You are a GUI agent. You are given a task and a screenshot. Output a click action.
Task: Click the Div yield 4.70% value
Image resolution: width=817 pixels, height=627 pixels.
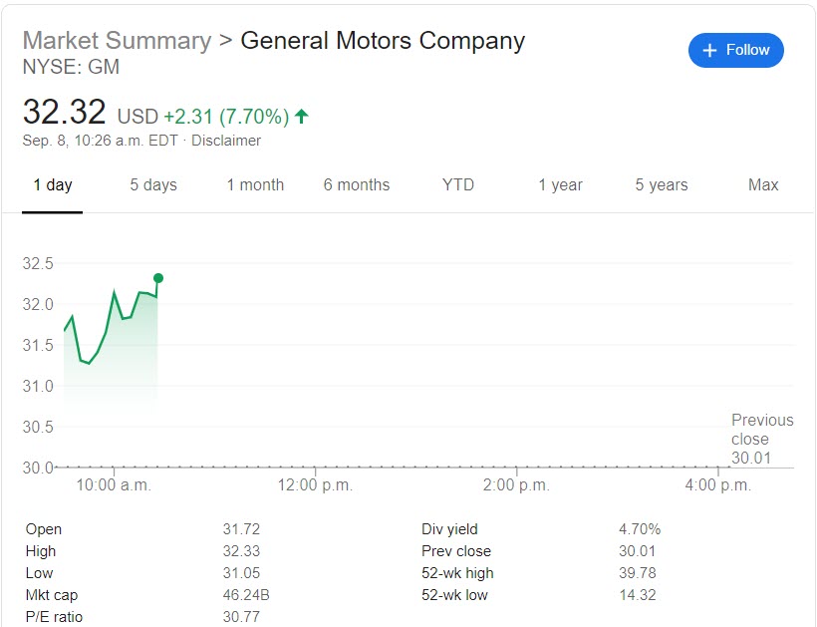point(639,529)
